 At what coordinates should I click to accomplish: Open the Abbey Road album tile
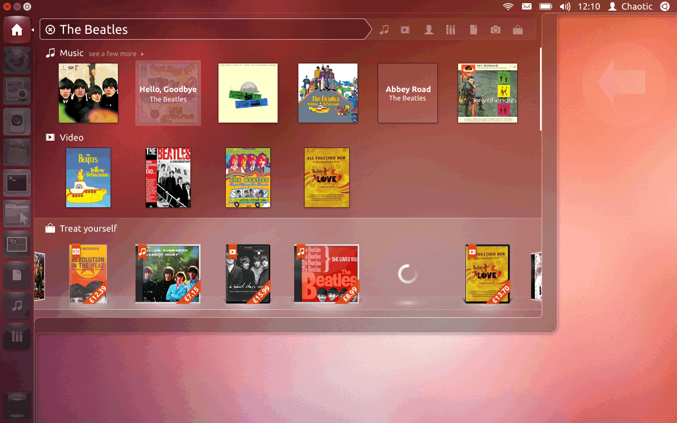[407, 93]
